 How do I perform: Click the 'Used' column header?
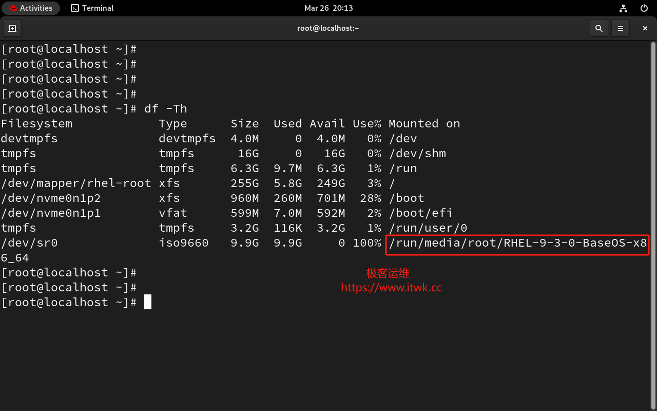pyautogui.click(x=288, y=124)
